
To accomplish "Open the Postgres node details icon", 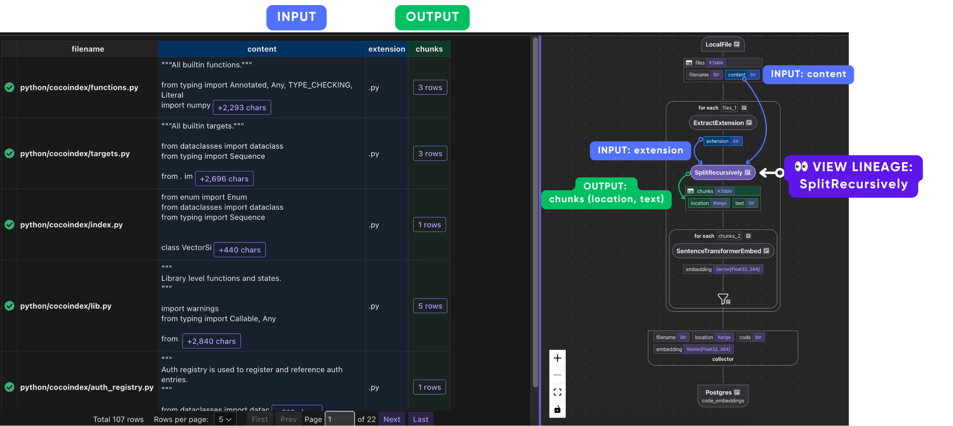I will click(737, 392).
